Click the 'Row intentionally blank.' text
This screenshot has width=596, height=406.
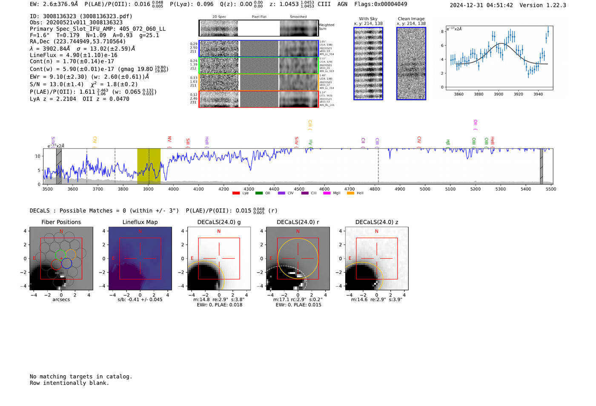click(69, 383)
